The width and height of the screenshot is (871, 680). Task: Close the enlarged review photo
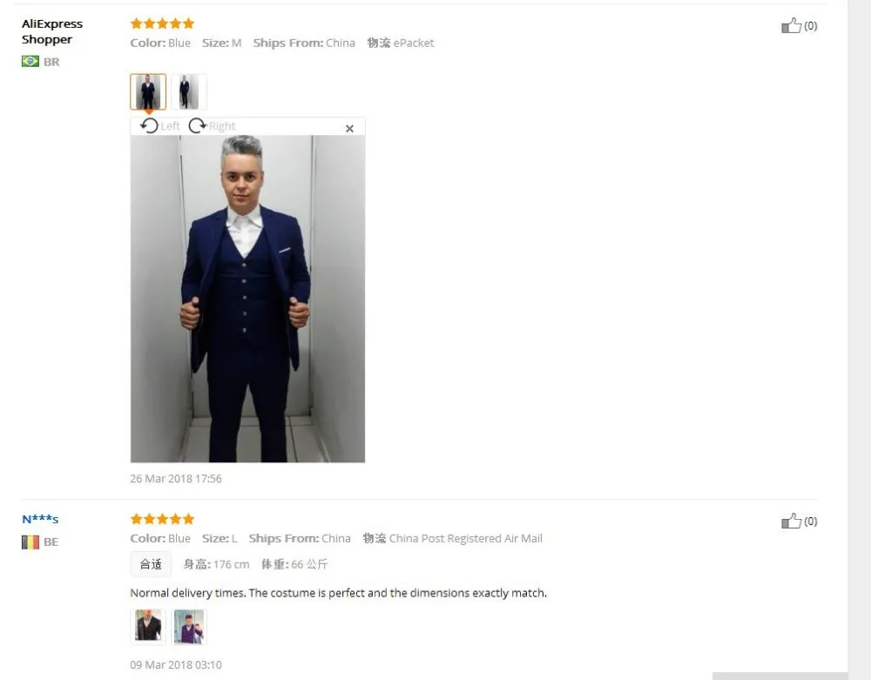click(349, 129)
